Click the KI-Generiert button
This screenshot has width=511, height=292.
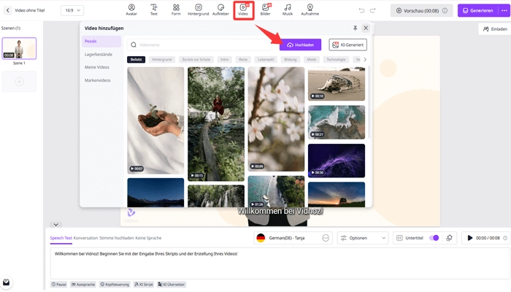coord(347,45)
